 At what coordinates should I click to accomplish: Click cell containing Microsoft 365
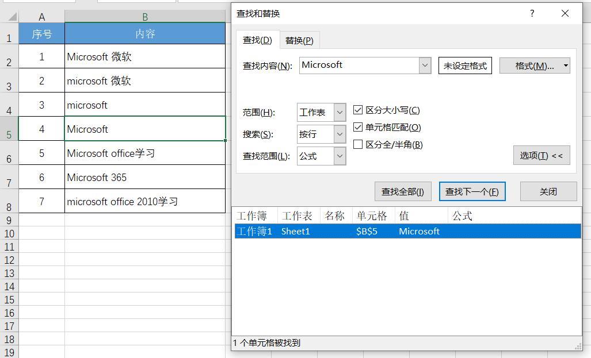tap(145, 177)
